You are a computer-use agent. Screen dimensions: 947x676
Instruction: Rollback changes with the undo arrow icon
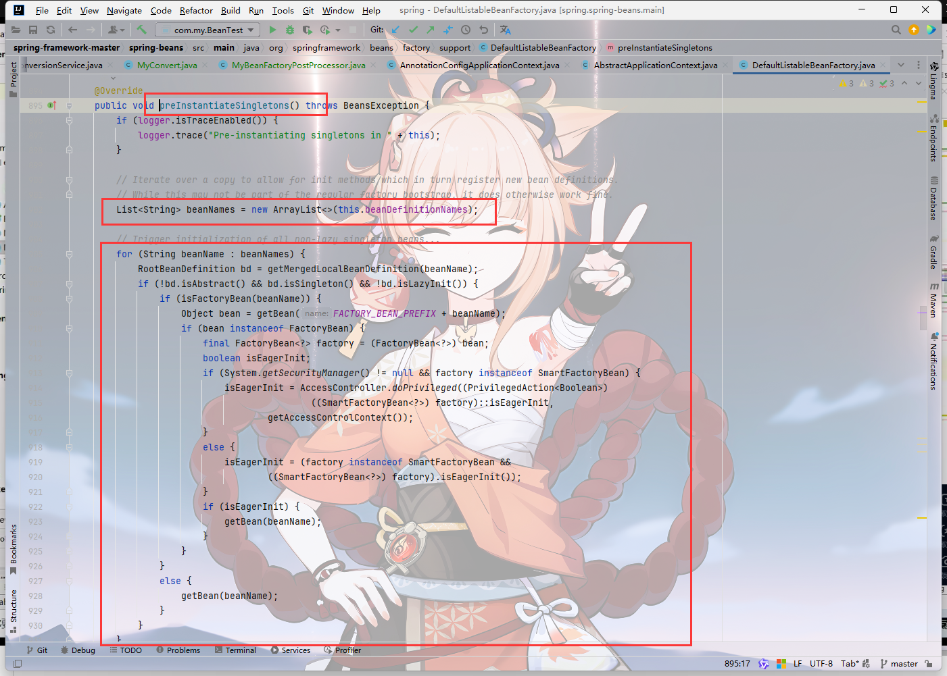point(483,30)
